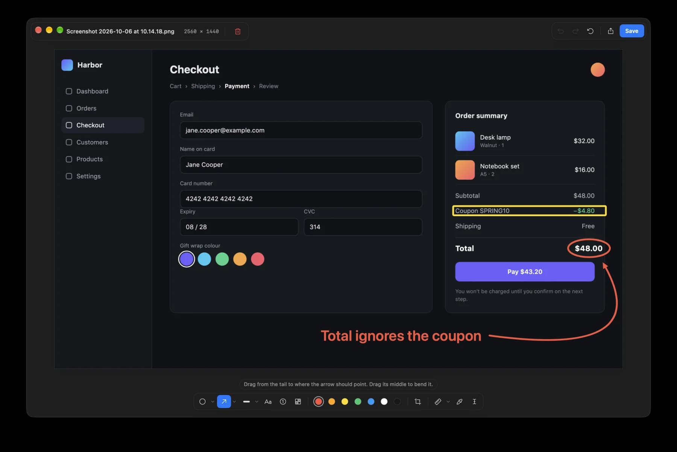Select the ellipse shape tool
The image size is (677, 452).
[202, 402]
